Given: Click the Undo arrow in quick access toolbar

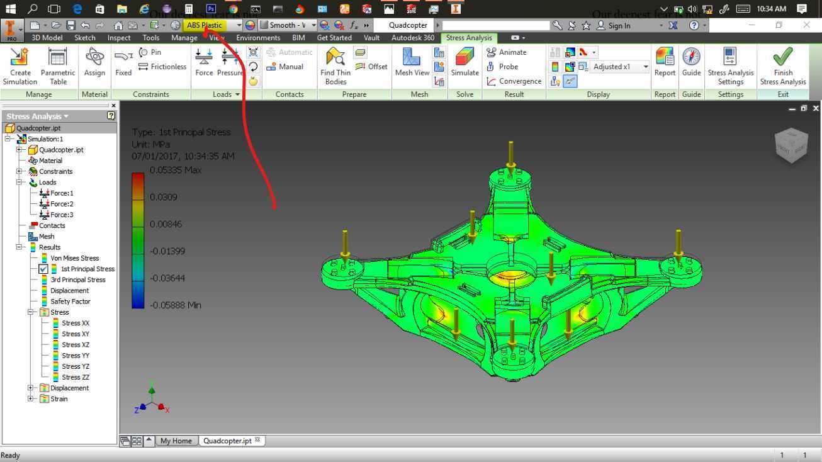Looking at the screenshot, I should click(85, 25).
